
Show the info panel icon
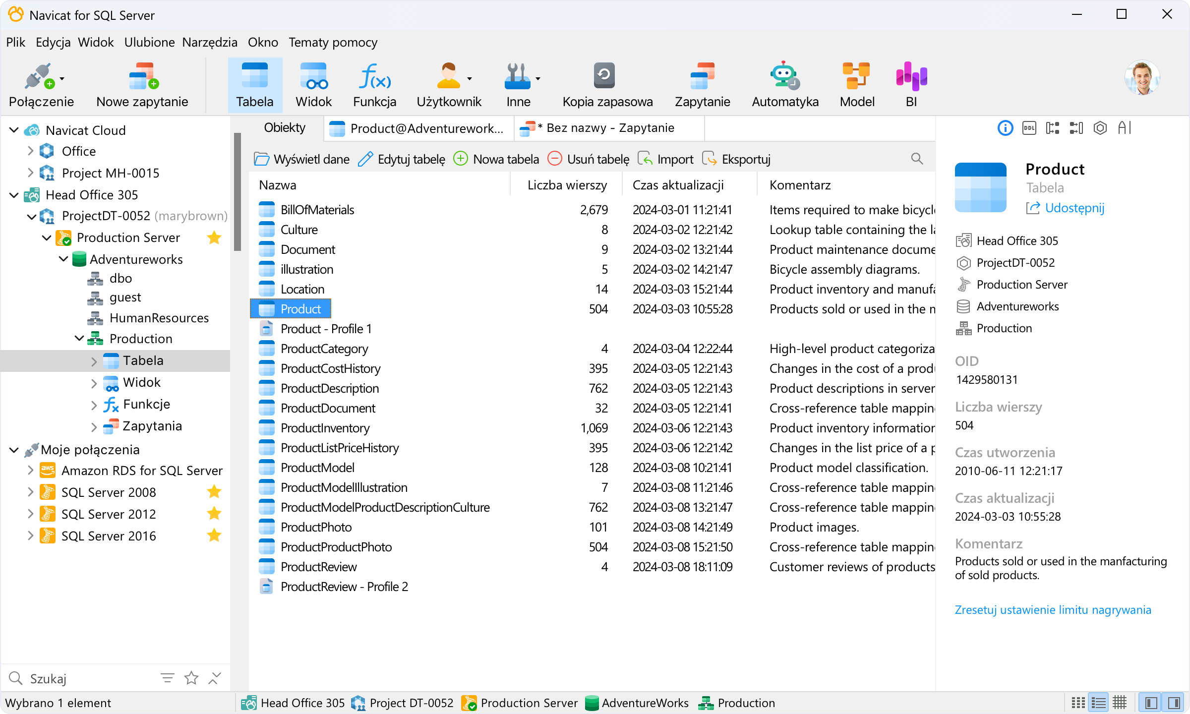click(1005, 128)
